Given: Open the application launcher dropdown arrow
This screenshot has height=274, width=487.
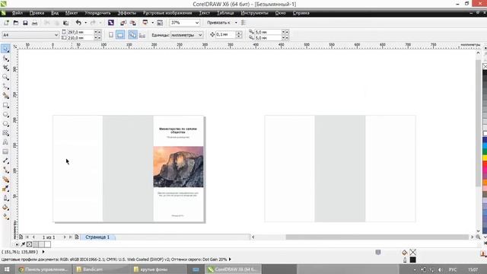Looking at the screenshot, I should click(152, 23).
